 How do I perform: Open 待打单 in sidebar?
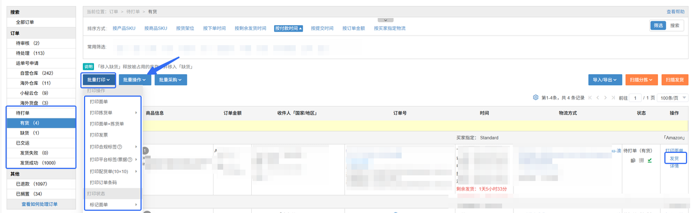pos(42,113)
